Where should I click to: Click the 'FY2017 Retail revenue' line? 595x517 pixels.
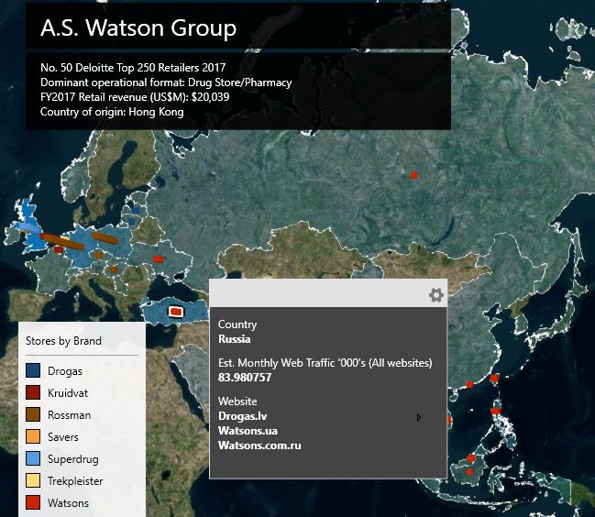(135, 97)
